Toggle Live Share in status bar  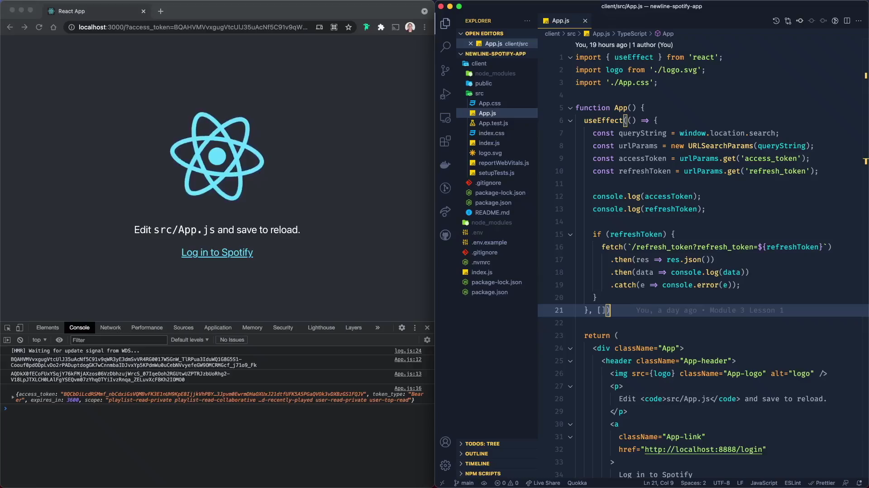(x=543, y=483)
